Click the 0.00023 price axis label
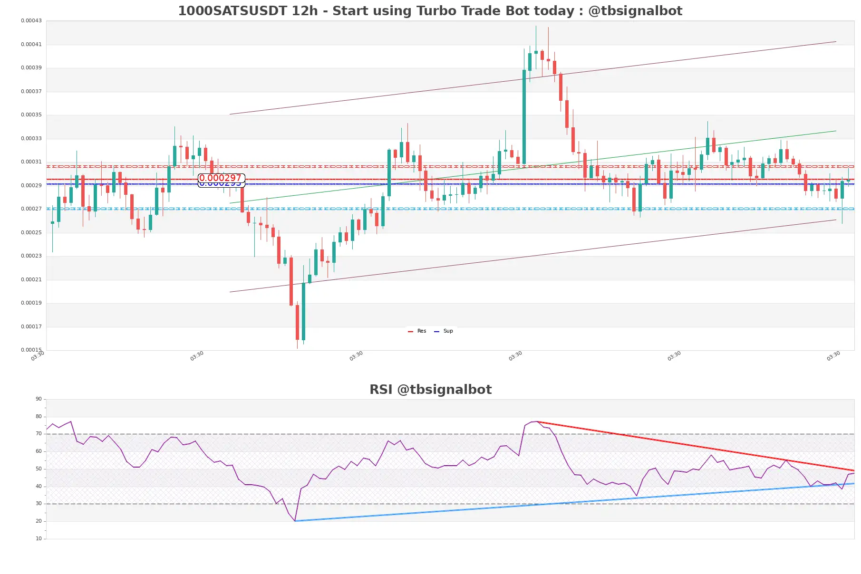 click(31, 256)
